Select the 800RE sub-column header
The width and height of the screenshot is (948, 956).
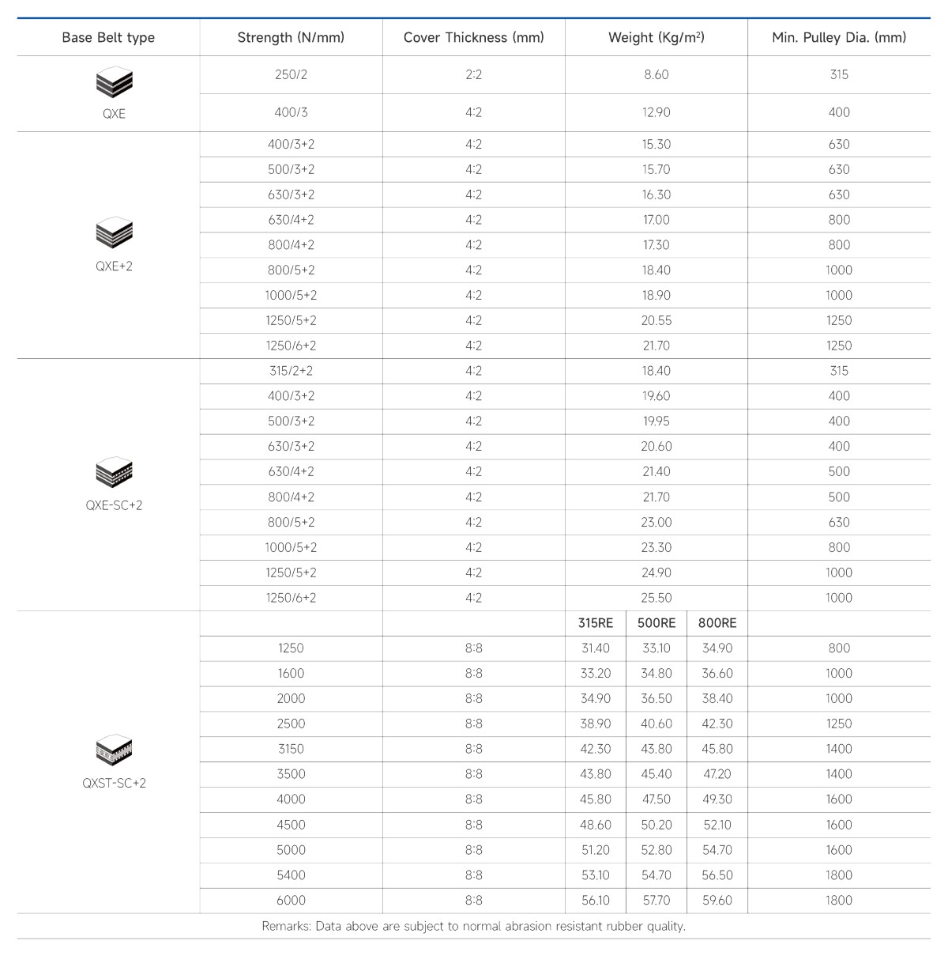pyautogui.click(x=717, y=623)
